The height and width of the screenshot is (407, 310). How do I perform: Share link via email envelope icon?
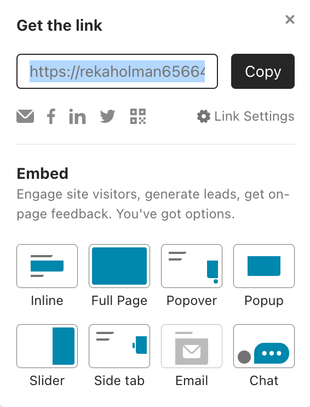(25, 116)
